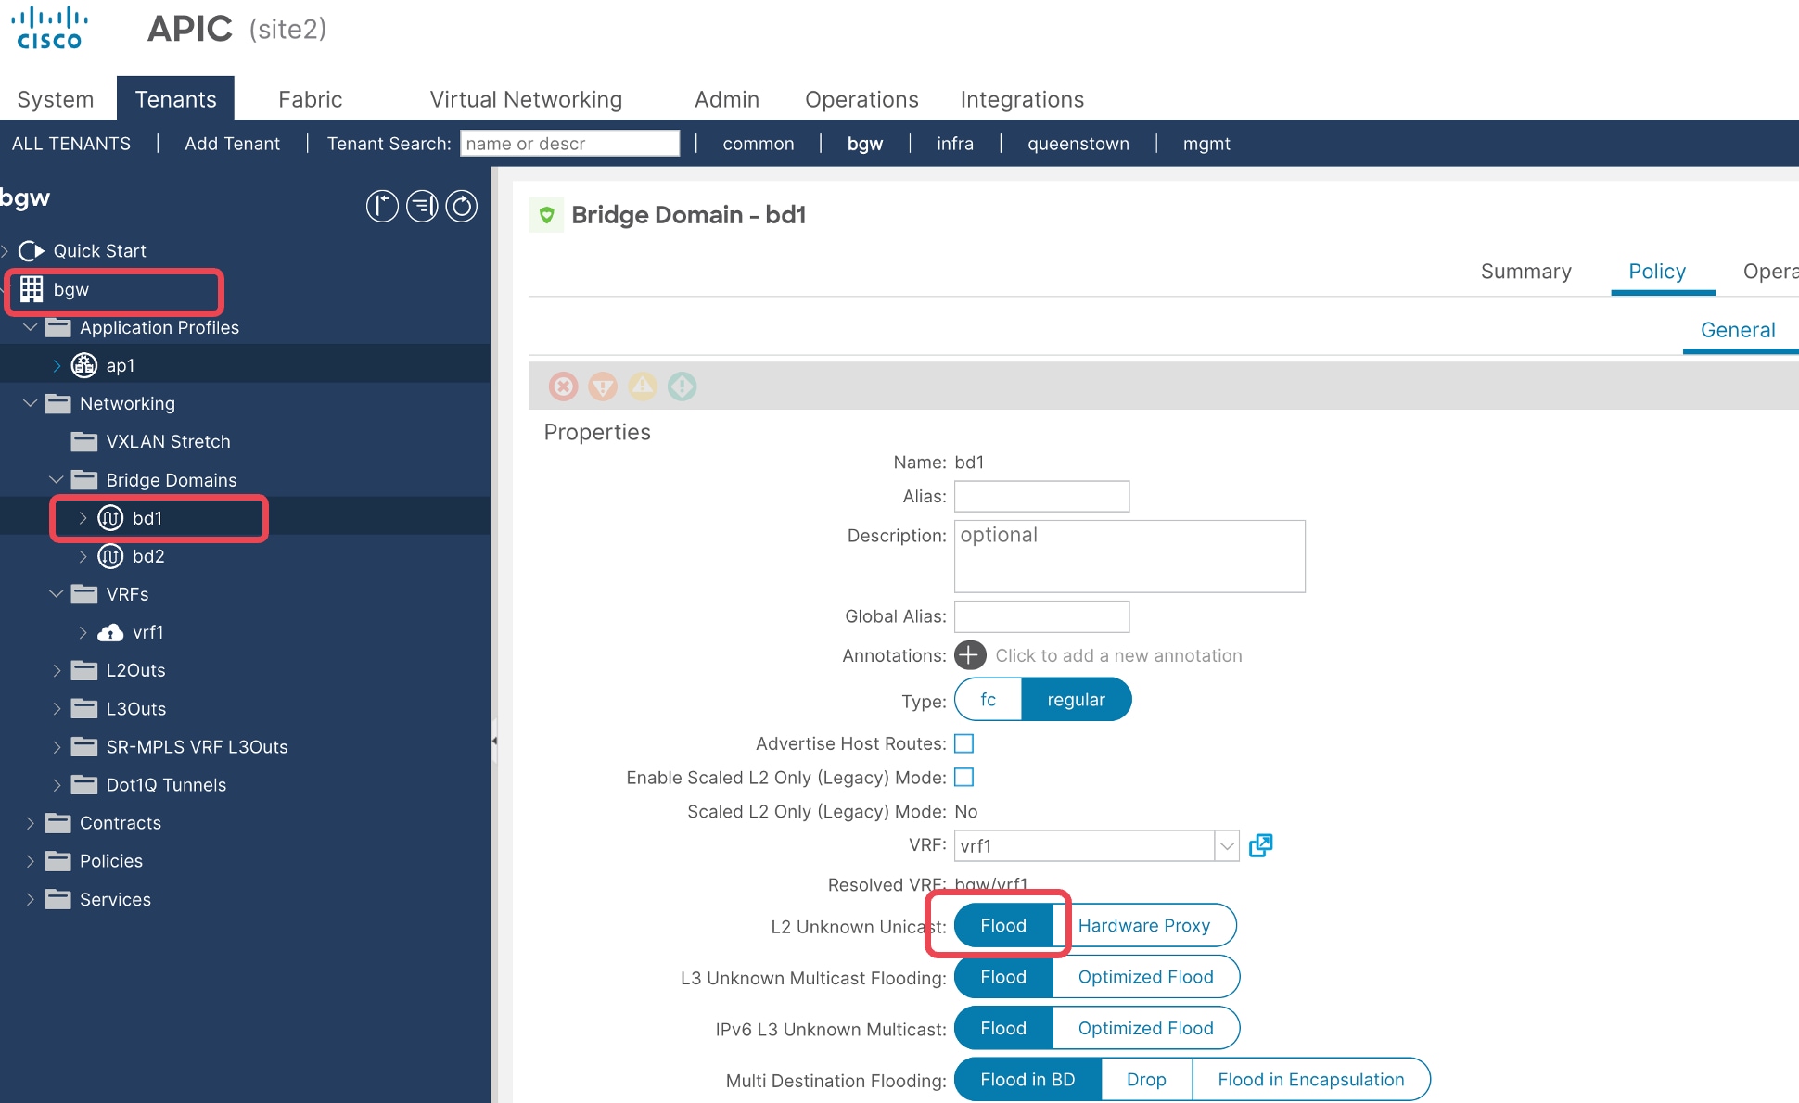Image resolution: width=1799 pixels, height=1103 pixels.
Task: Select Flood in BD option
Action: tap(1027, 1080)
